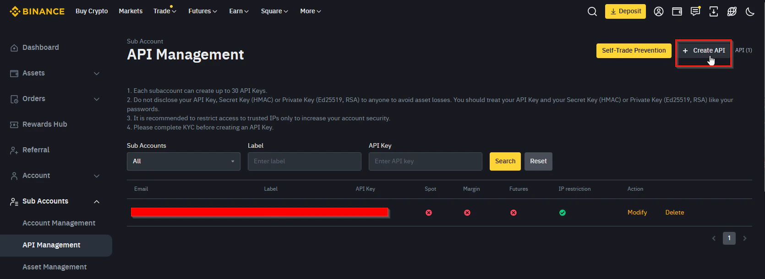Click the yellow Deposit button

pos(625,11)
